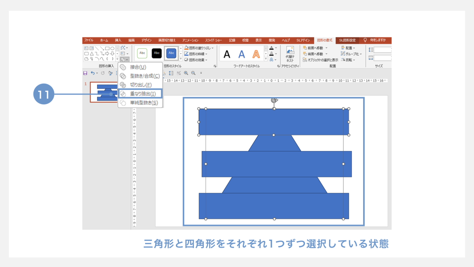The height and width of the screenshot is (267, 474).
Task: Choose the Rectangle shape in the gallery
Action: click(x=107, y=48)
